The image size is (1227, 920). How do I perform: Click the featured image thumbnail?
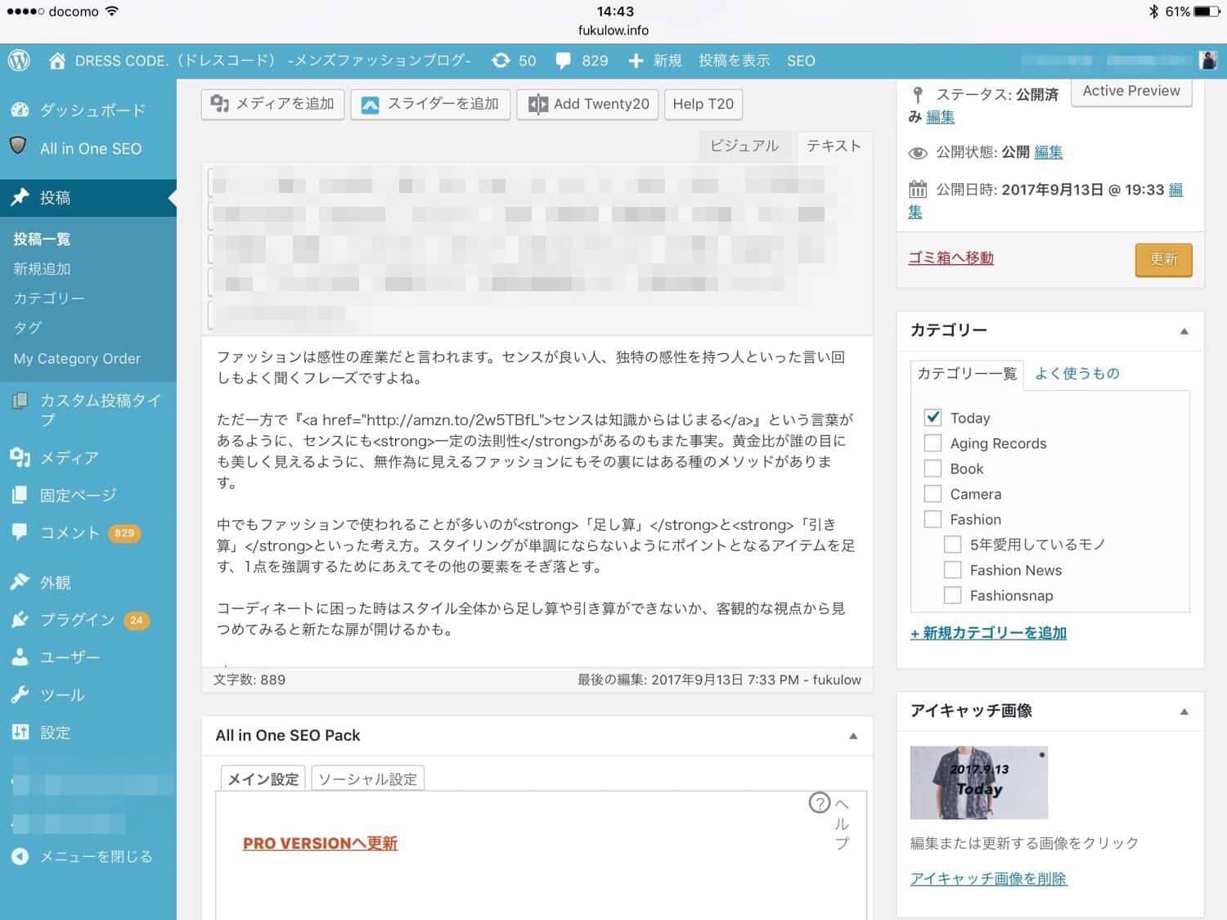coord(978,783)
